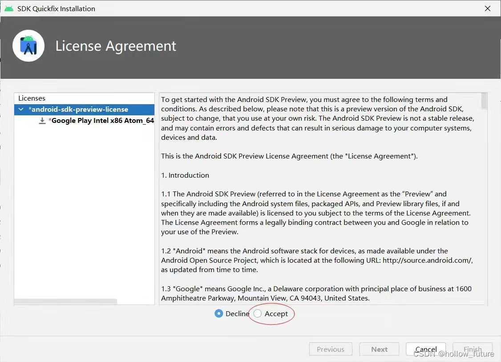
Task: Click sentence 'This is the Android SDK Preview License Agreement'
Action: click(289, 156)
